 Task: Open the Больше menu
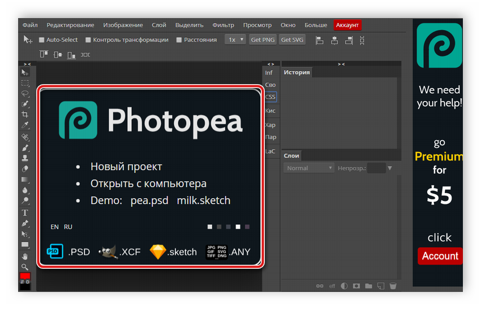(316, 25)
